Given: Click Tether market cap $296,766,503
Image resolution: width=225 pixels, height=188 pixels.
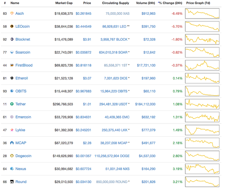Looking at the screenshot, I should pyautogui.click(x=63, y=104).
